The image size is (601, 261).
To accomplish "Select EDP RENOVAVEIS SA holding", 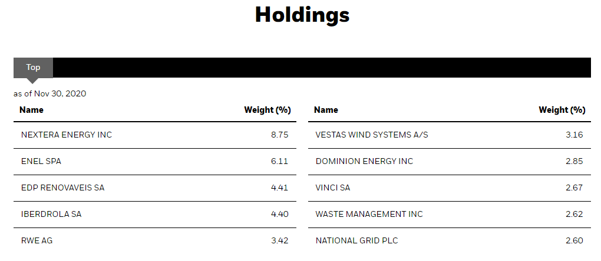I will pyautogui.click(x=62, y=188).
